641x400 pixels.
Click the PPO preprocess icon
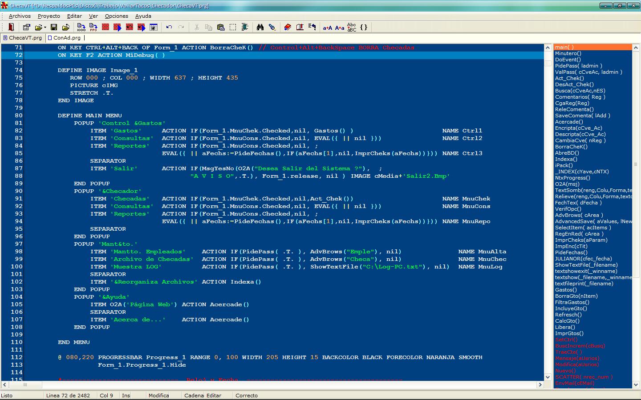click(93, 27)
